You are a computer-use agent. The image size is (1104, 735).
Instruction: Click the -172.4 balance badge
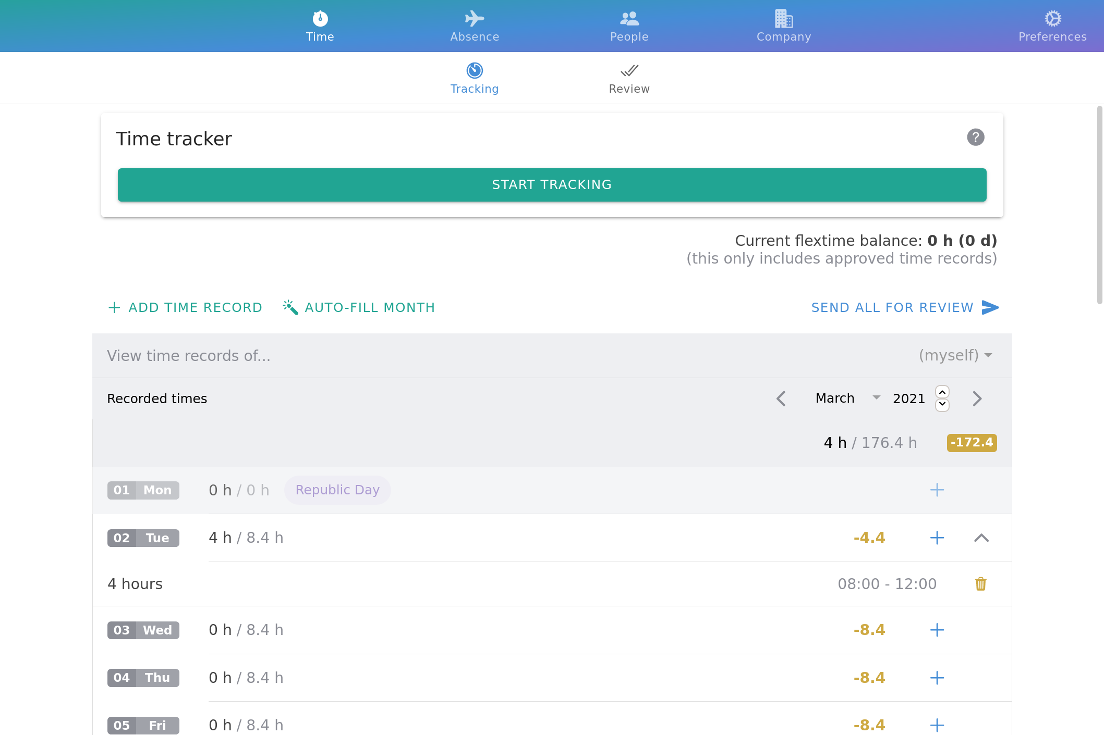point(972,443)
